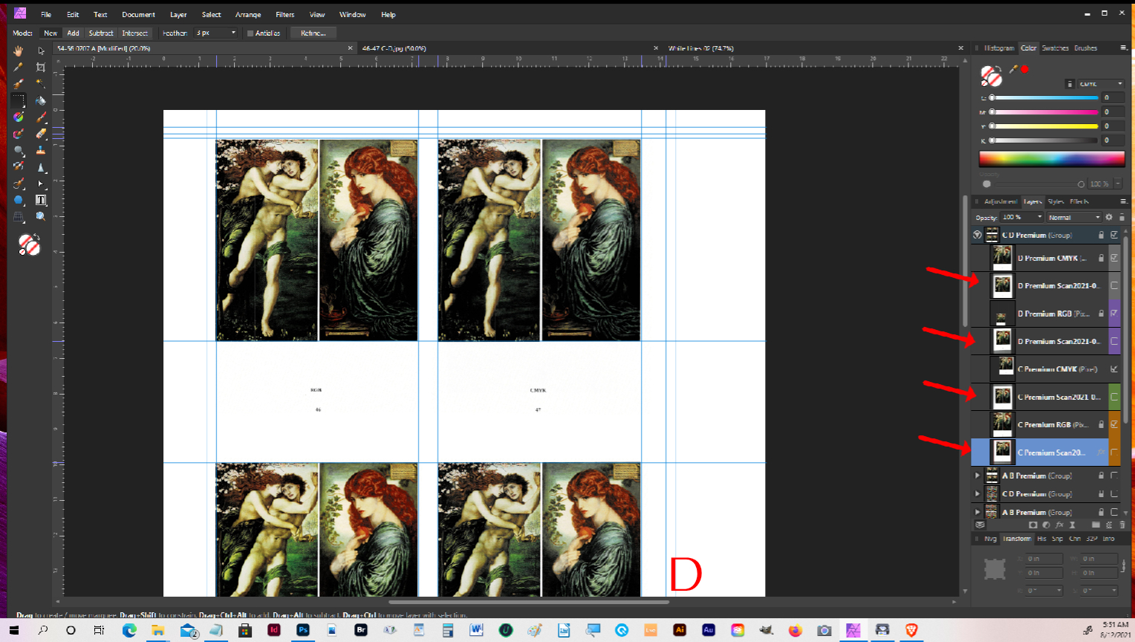Click the color spectrum bar

(1051, 158)
